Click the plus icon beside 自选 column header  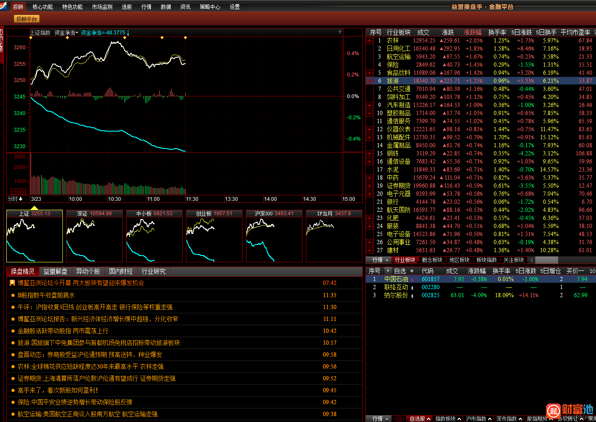(387, 270)
